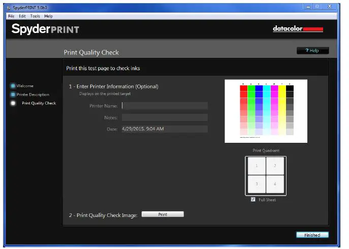Click the SpyderPRINT title bar app icon

[x=9, y=8]
